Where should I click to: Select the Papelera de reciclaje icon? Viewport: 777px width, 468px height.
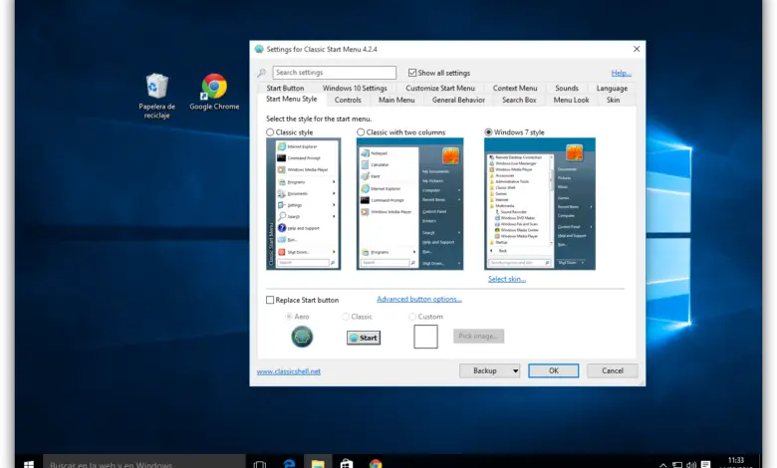click(x=156, y=88)
